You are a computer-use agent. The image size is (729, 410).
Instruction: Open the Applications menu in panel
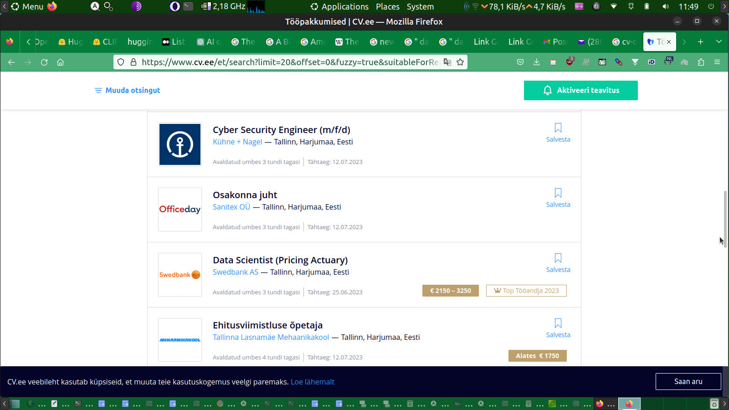click(339, 6)
